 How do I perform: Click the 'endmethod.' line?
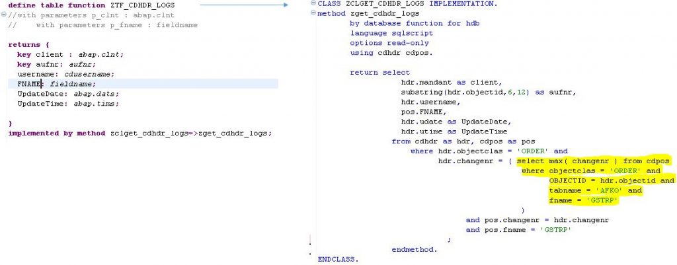click(x=415, y=249)
